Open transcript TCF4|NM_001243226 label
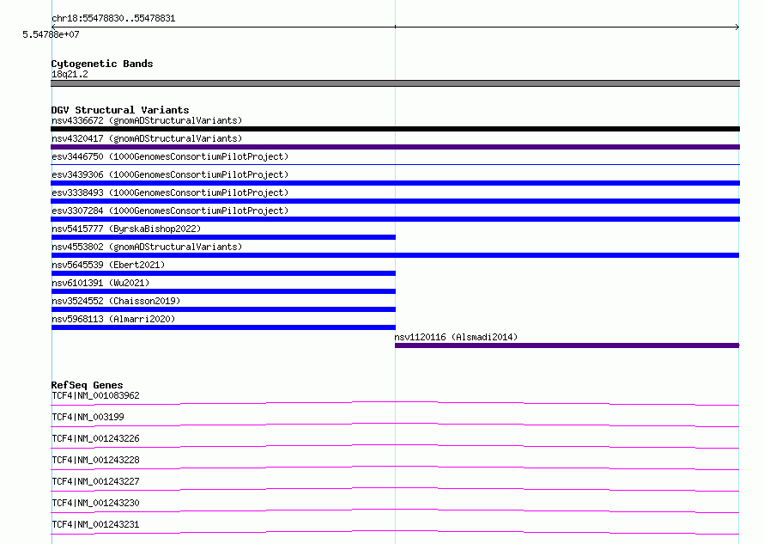764x544 pixels. 95,438
